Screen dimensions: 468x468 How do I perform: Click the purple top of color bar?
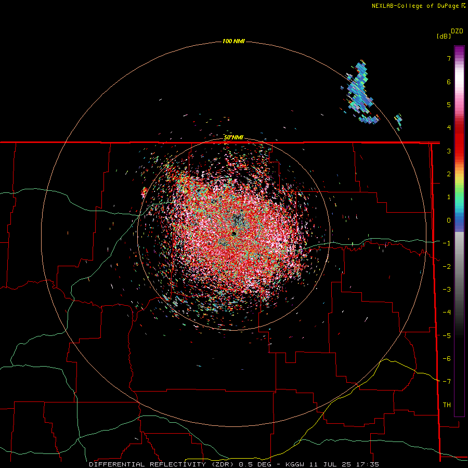coord(459,50)
